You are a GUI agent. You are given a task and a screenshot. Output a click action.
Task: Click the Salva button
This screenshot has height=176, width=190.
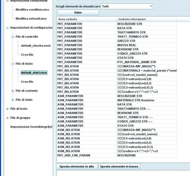click(x=78, y=12)
